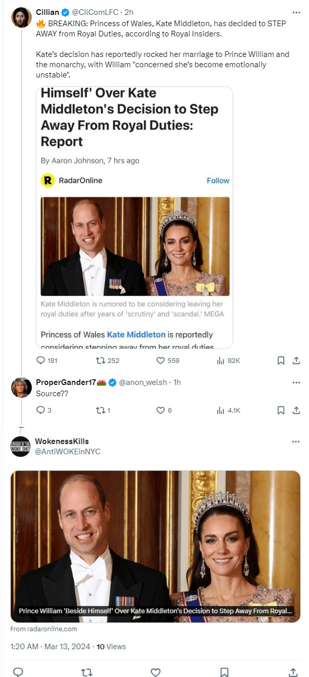Click Follow next to RadarOnline
This screenshot has width=309, height=677.
point(218,181)
